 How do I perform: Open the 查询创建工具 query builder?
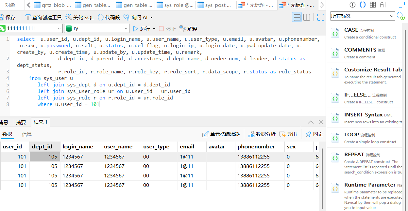(43, 17)
